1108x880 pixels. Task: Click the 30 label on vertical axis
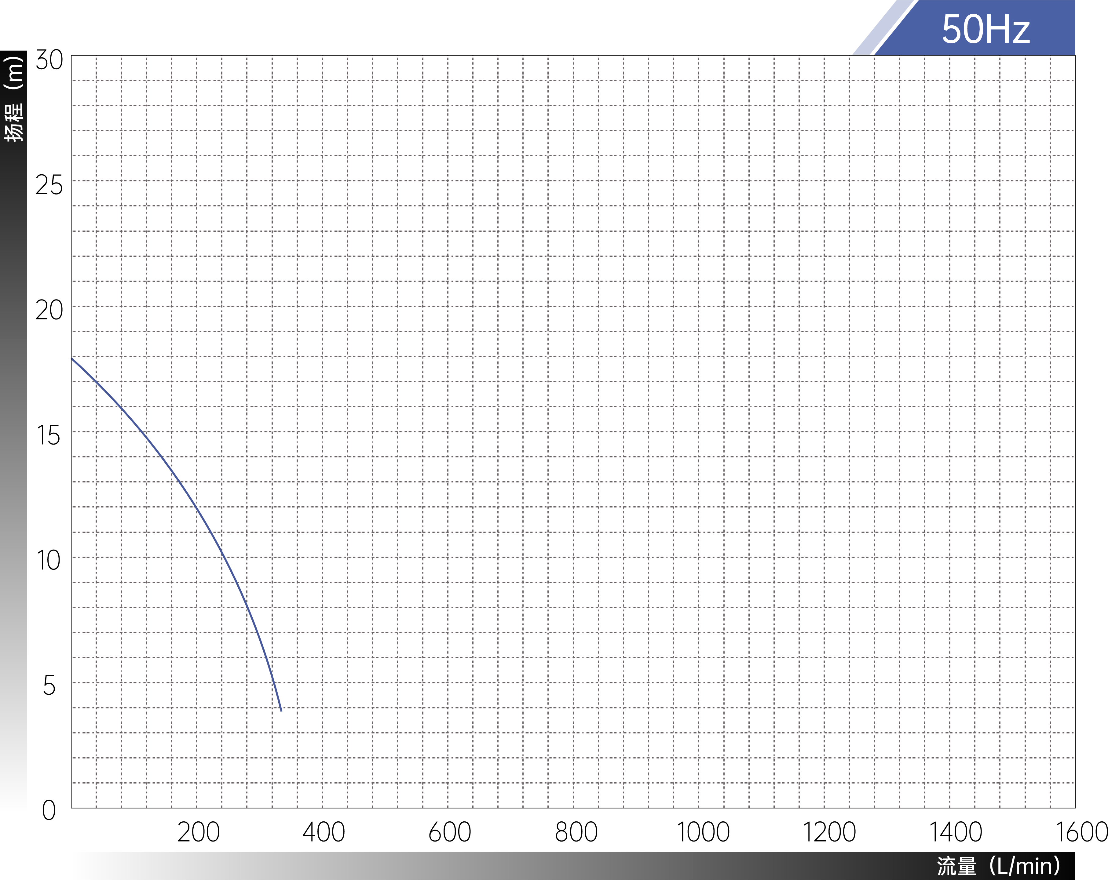[49, 60]
